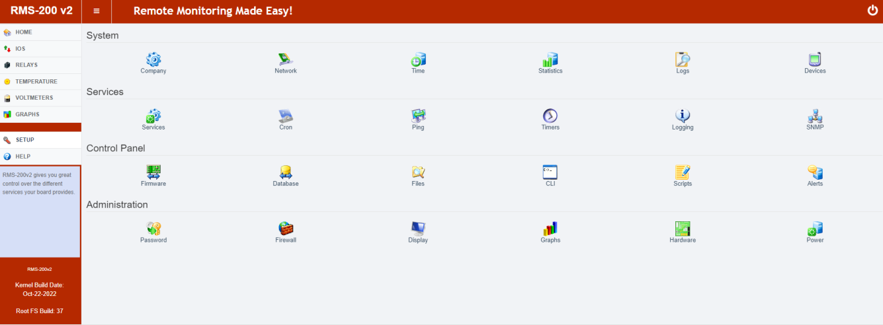Toggle the hamburger sidebar menu
Viewport: 883px width, 325px height.
pyautogui.click(x=97, y=11)
